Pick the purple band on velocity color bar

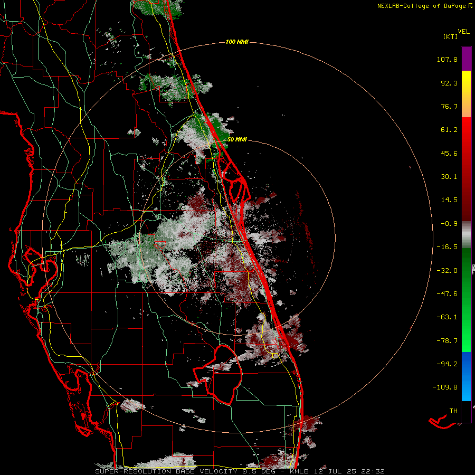[x=466, y=59]
